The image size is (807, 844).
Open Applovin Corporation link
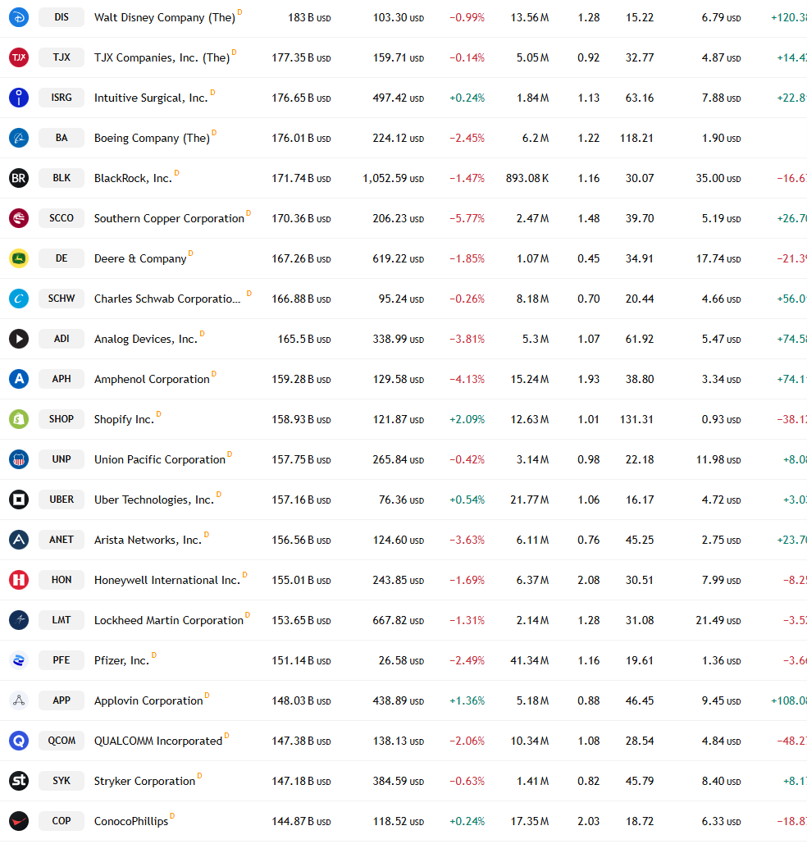(148, 700)
